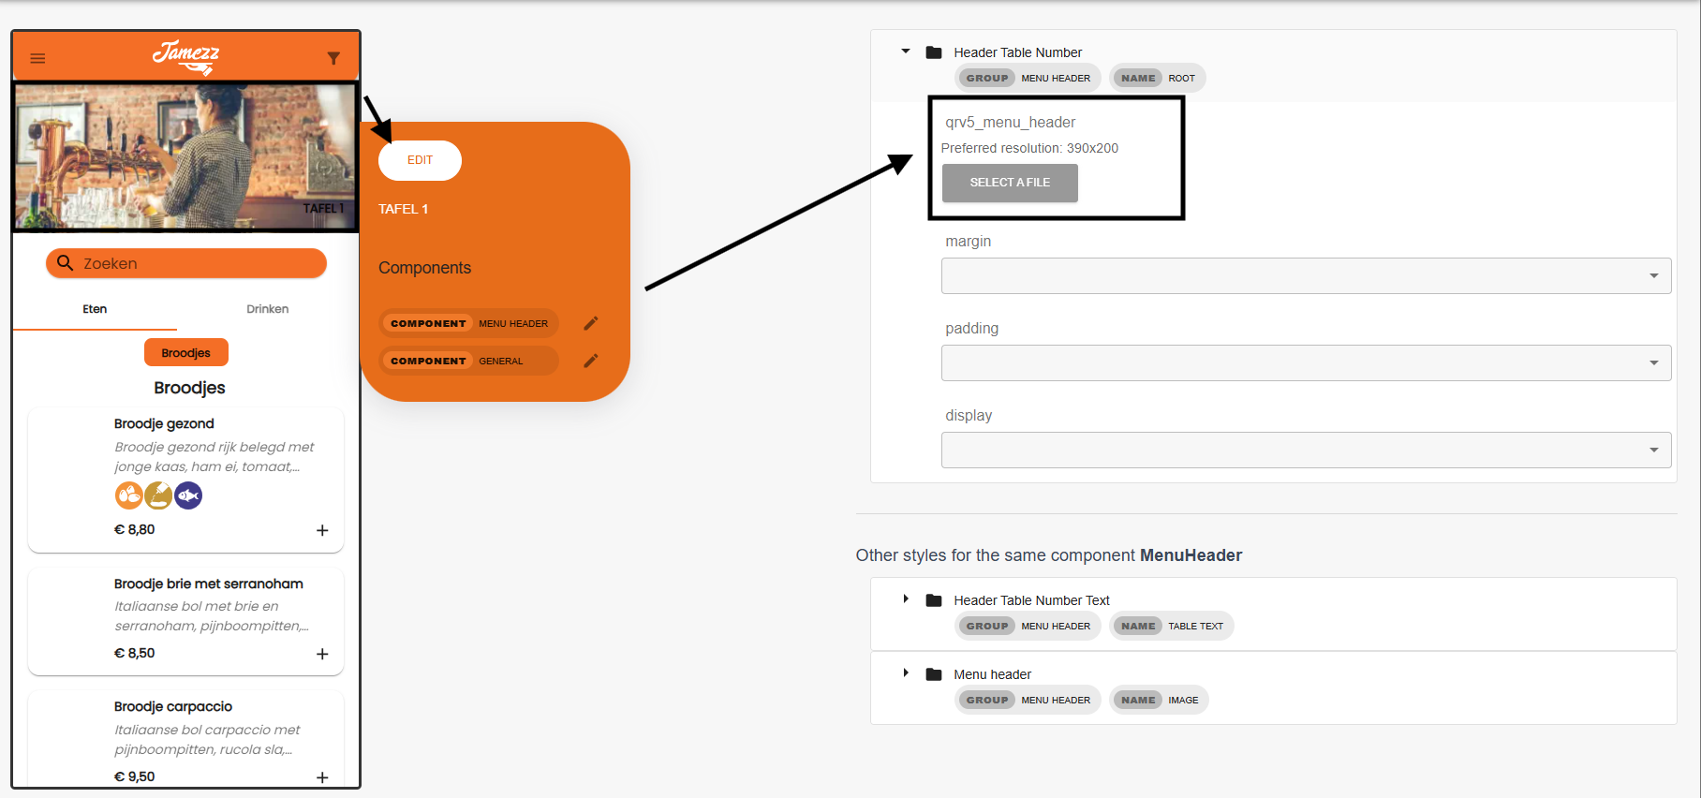1701x798 pixels.
Task: Expand the Menu header image style
Action: coord(906,673)
